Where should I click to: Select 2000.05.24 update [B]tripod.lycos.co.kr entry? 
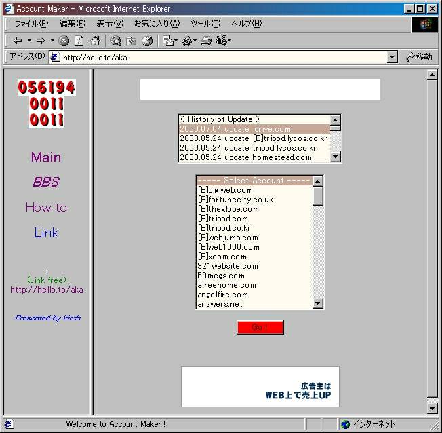tap(254, 138)
